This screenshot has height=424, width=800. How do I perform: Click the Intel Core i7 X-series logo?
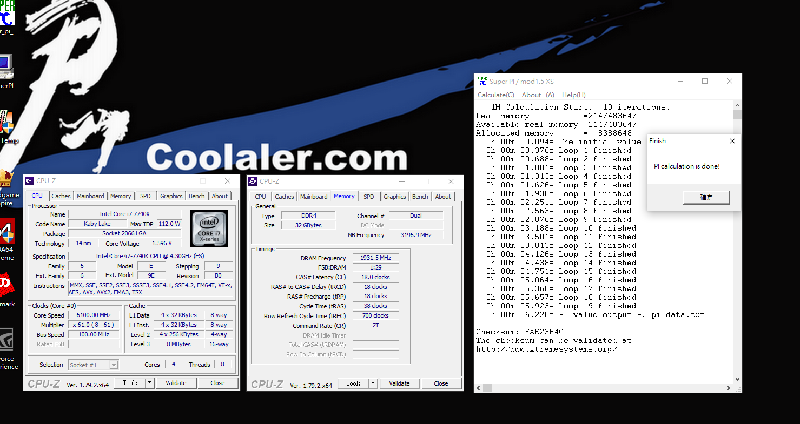tap(209, 228)
